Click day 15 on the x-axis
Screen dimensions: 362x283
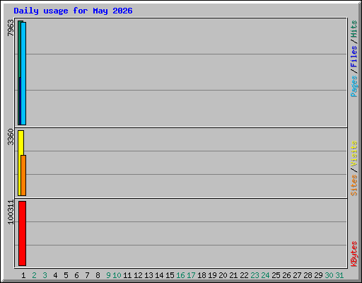point(170,275)
